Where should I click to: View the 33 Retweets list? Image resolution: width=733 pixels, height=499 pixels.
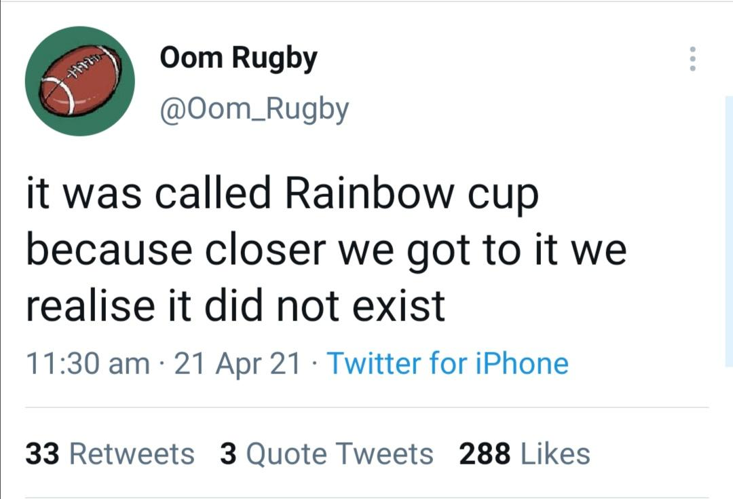[x=110, y=454]
